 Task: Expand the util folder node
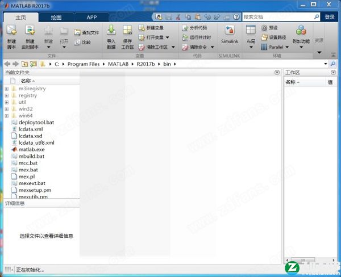[x=7, y=102]
